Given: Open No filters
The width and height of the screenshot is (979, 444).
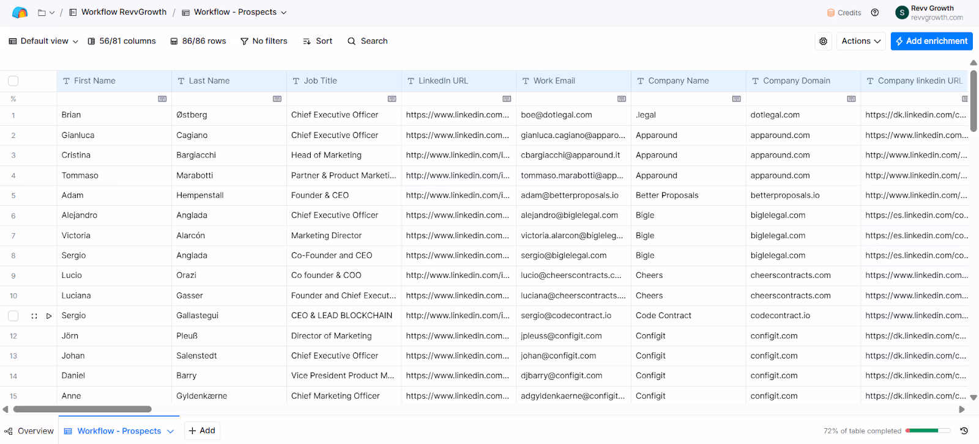Looking at the screenshot, I should pos(264,41).
